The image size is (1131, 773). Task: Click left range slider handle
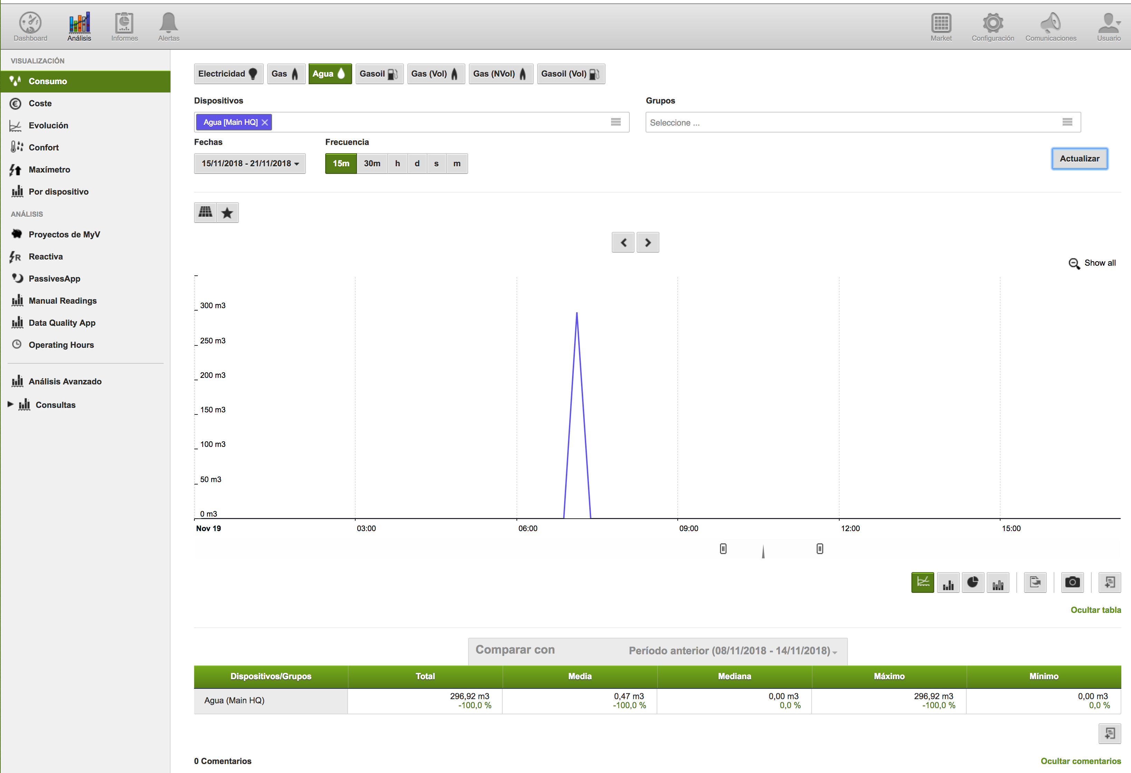(x=723, y=549)
